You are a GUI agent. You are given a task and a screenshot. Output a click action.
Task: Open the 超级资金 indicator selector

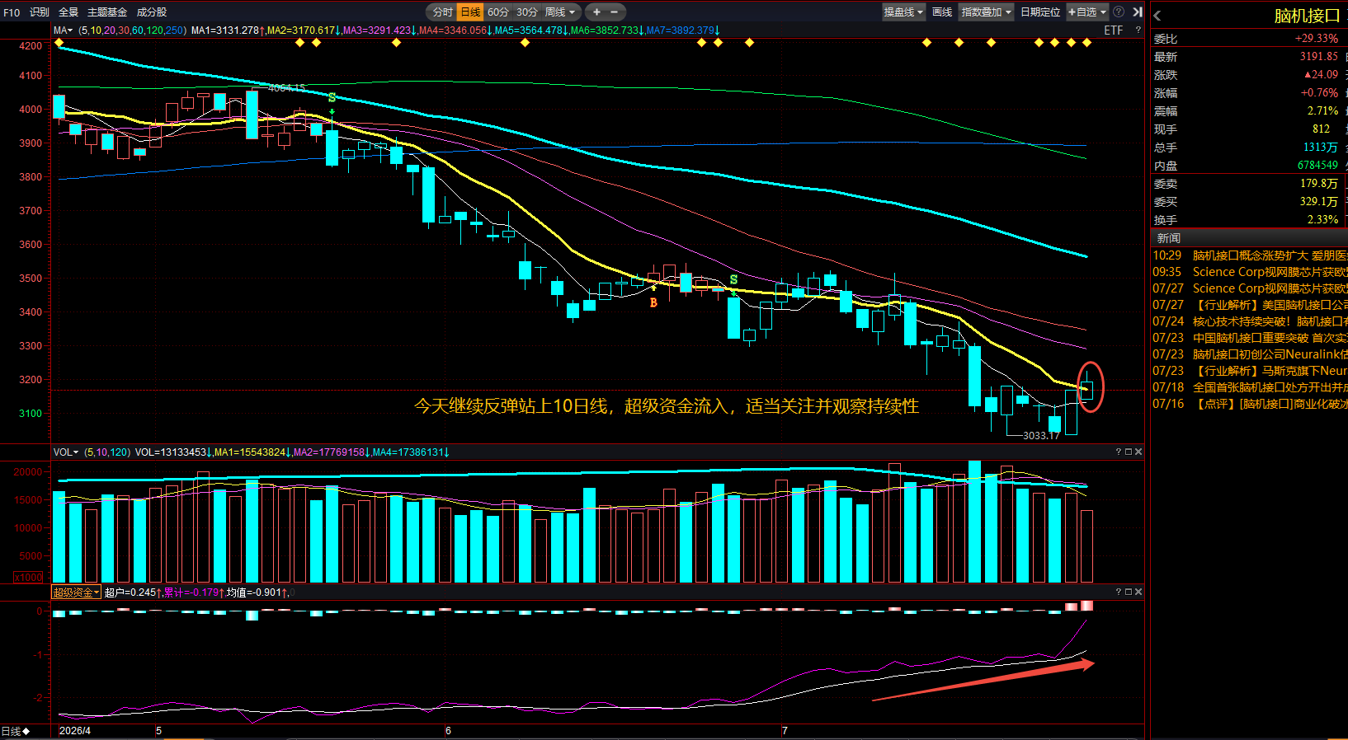click(x=76, y=592)
